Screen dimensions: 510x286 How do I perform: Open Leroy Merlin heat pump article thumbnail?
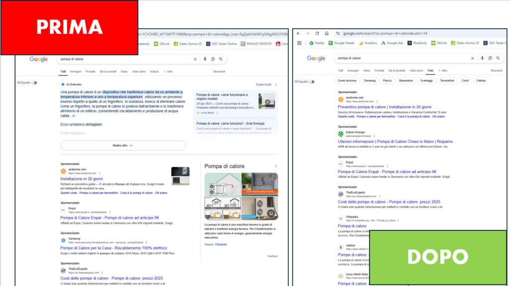pyautogui.click(x=267, y=101)
